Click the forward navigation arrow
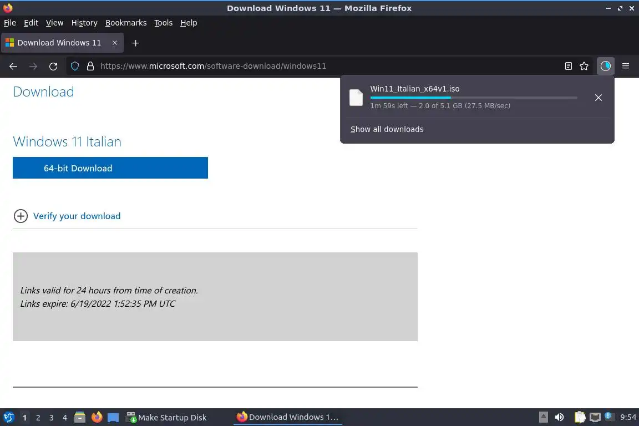 [x=33, y=66]
